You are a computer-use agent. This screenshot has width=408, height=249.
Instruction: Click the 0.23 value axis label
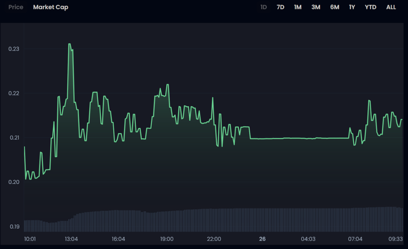click(14, 49)
